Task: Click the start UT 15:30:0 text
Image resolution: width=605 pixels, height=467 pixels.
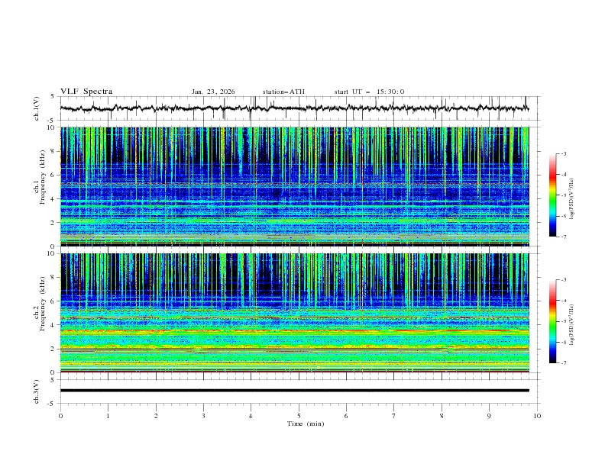Action: [369, 92]
